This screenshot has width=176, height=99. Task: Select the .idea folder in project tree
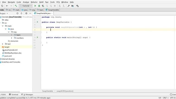point(5,20)
